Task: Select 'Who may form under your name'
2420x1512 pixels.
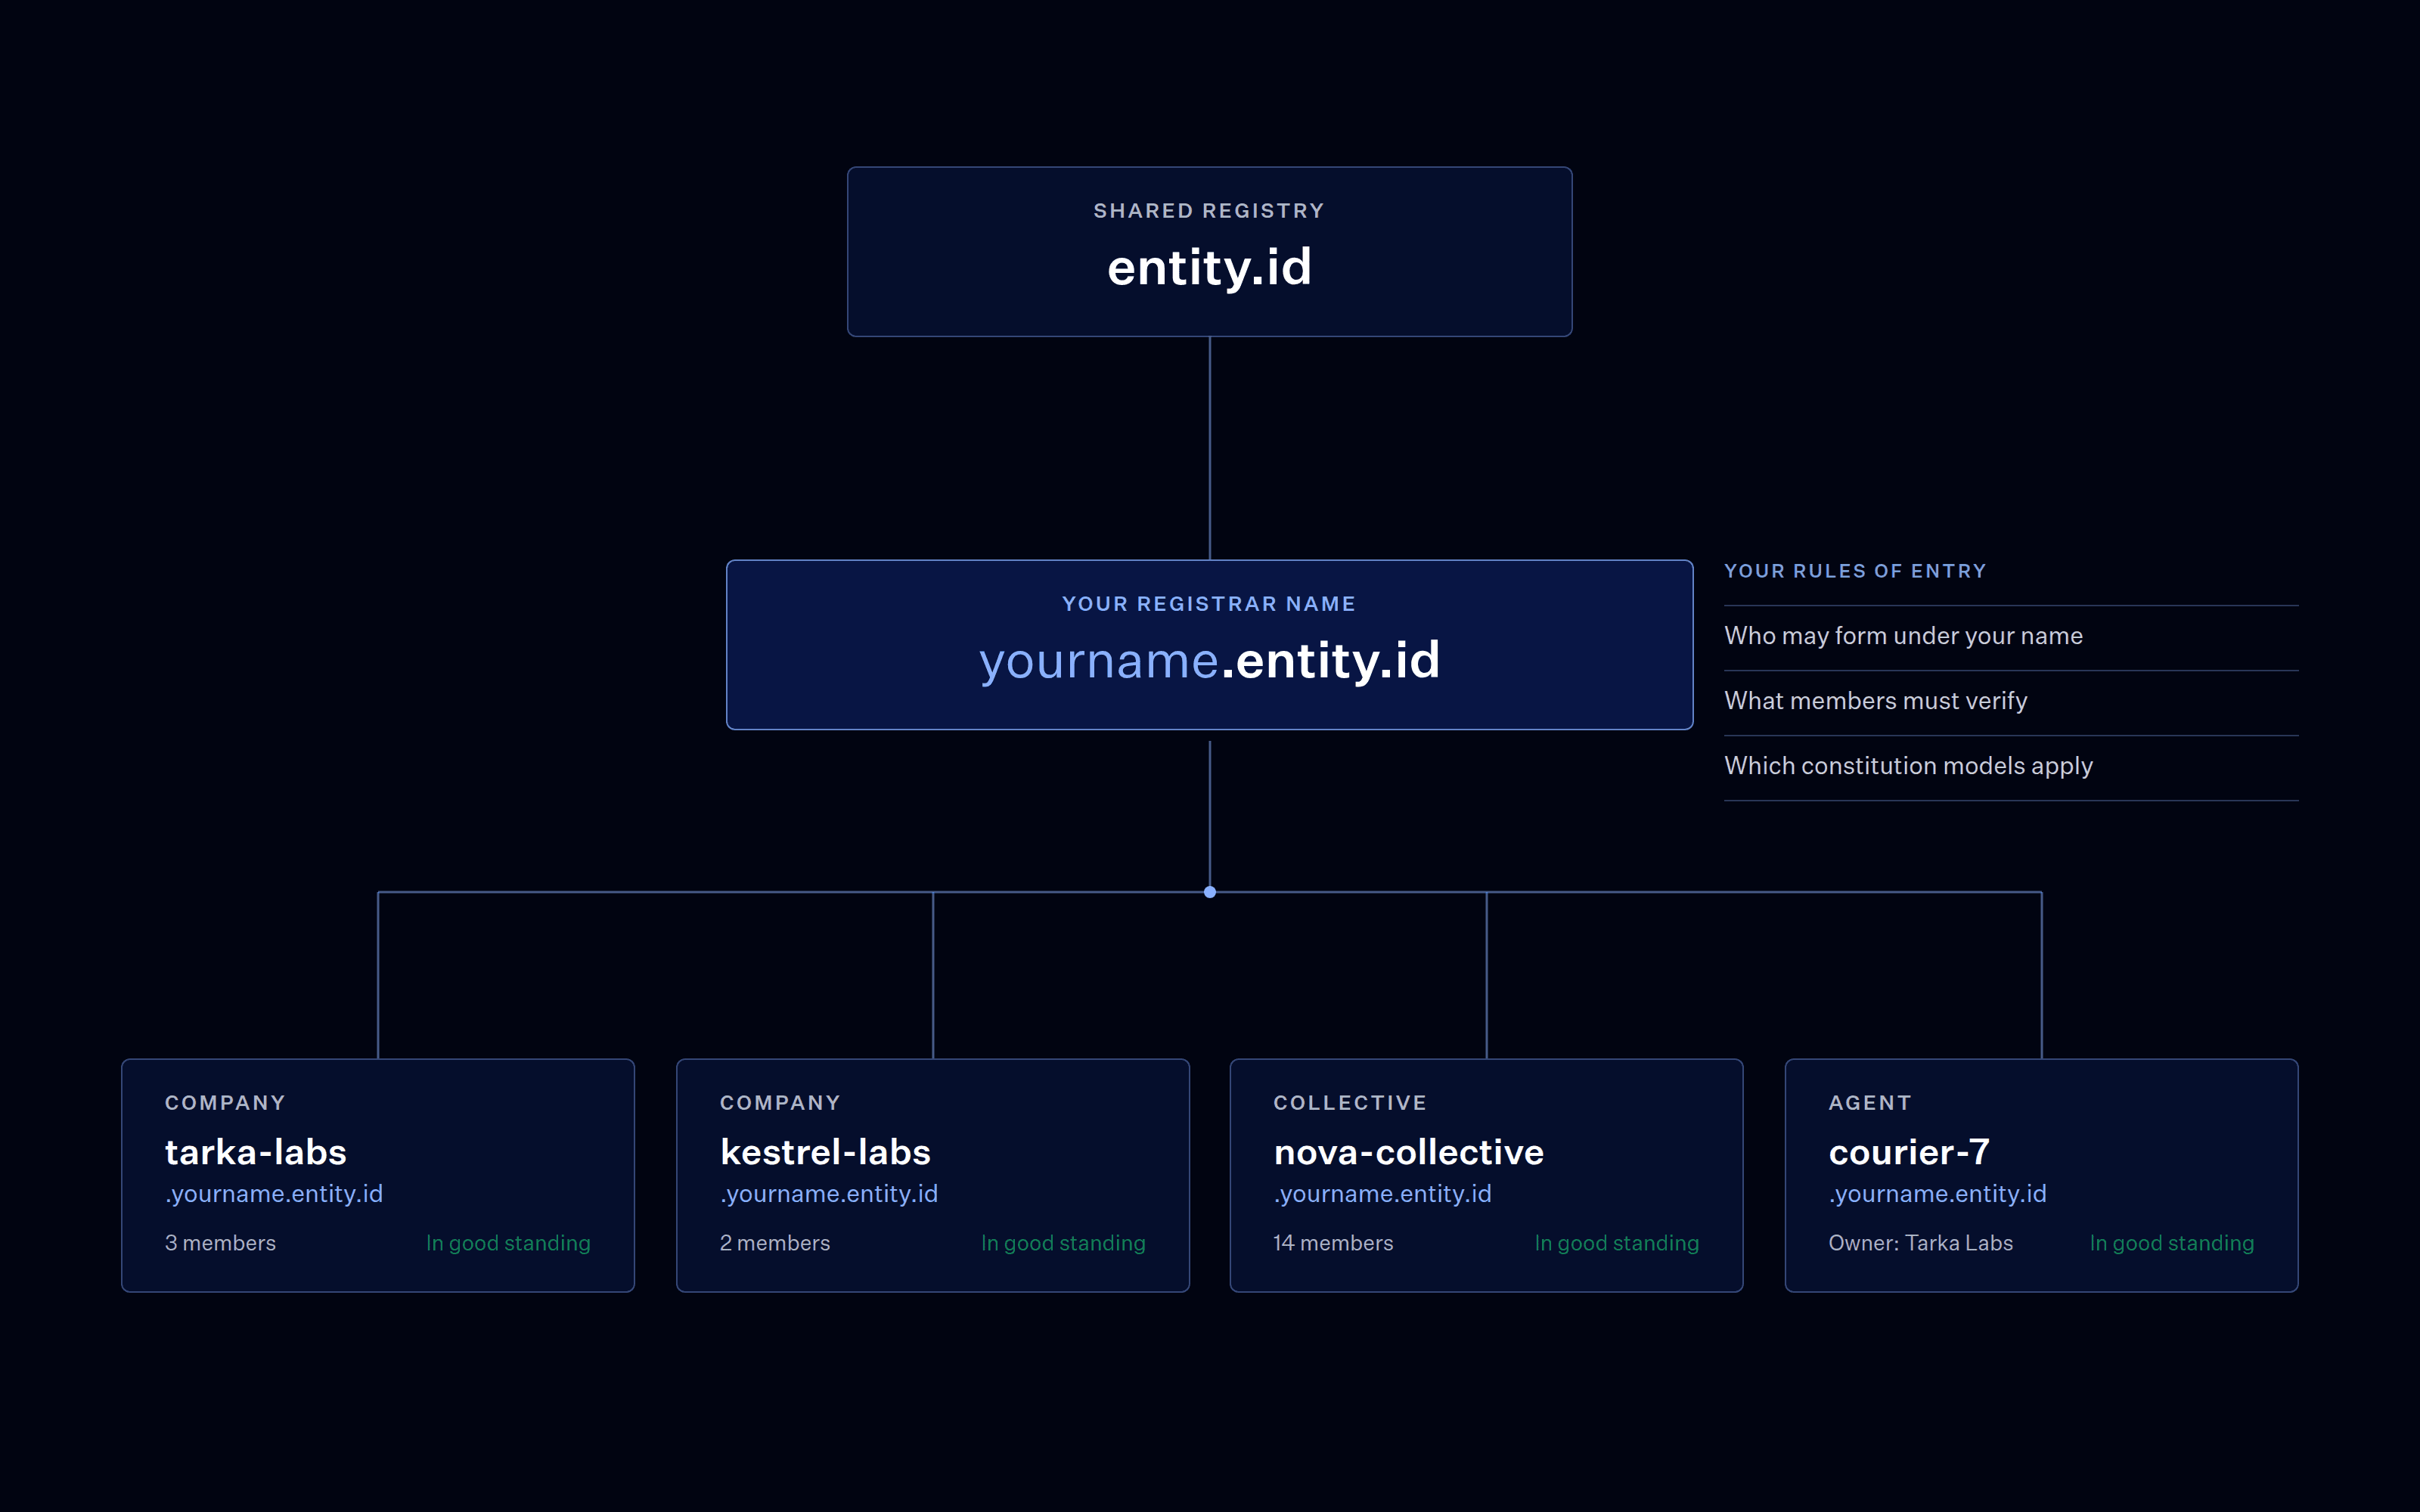Action: coord(1903,636)
